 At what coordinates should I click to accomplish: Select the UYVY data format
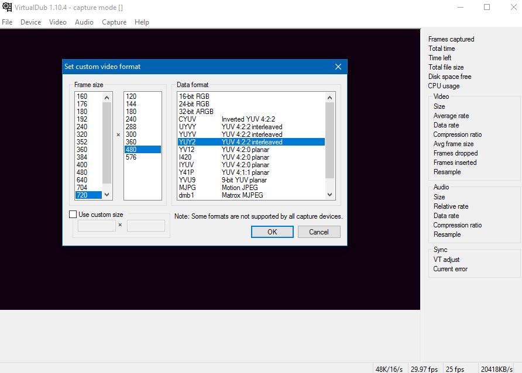[252, 127]
